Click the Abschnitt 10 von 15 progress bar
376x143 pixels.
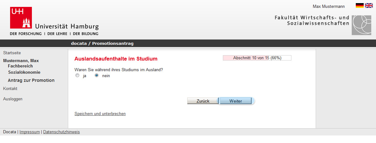point(257,58)
